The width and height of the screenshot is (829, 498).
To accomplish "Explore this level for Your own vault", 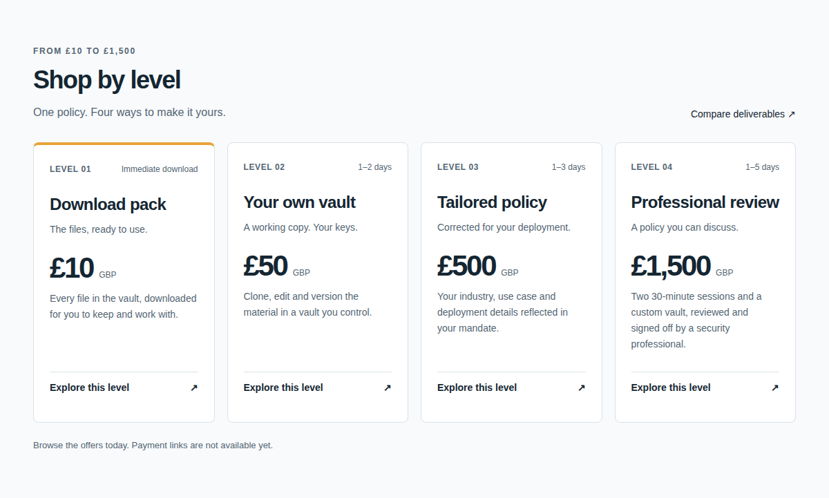I will pyautogui.click(x=318, y=387).
